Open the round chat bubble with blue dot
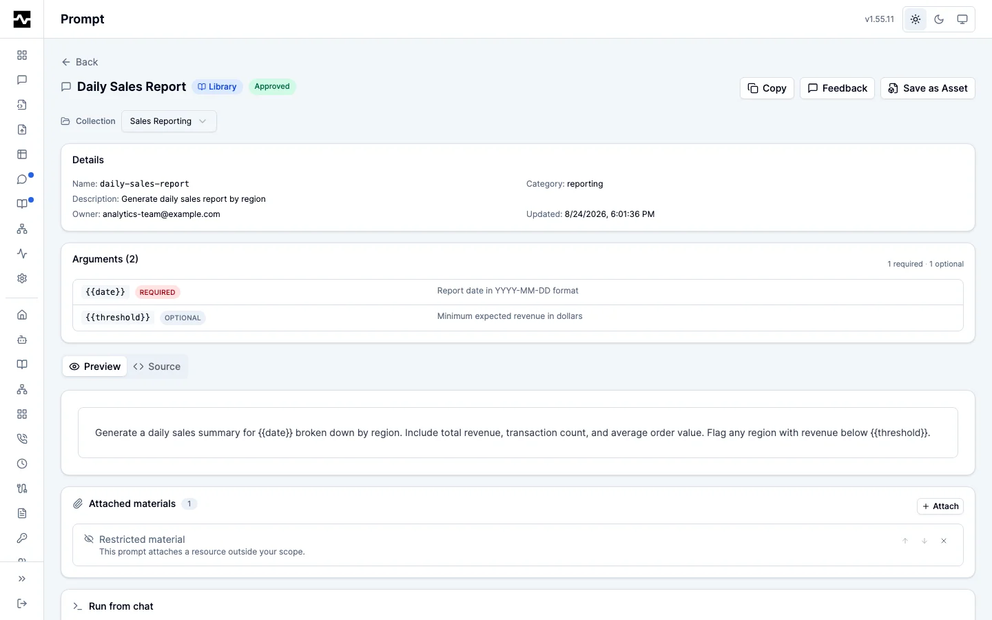The image size is (992, 620). tap(22, 179)
